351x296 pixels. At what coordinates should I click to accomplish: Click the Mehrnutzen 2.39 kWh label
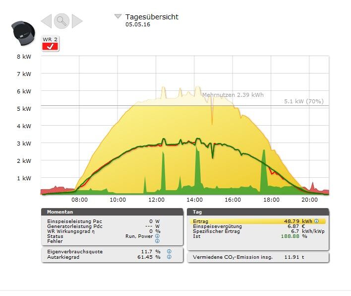(233, 95)
